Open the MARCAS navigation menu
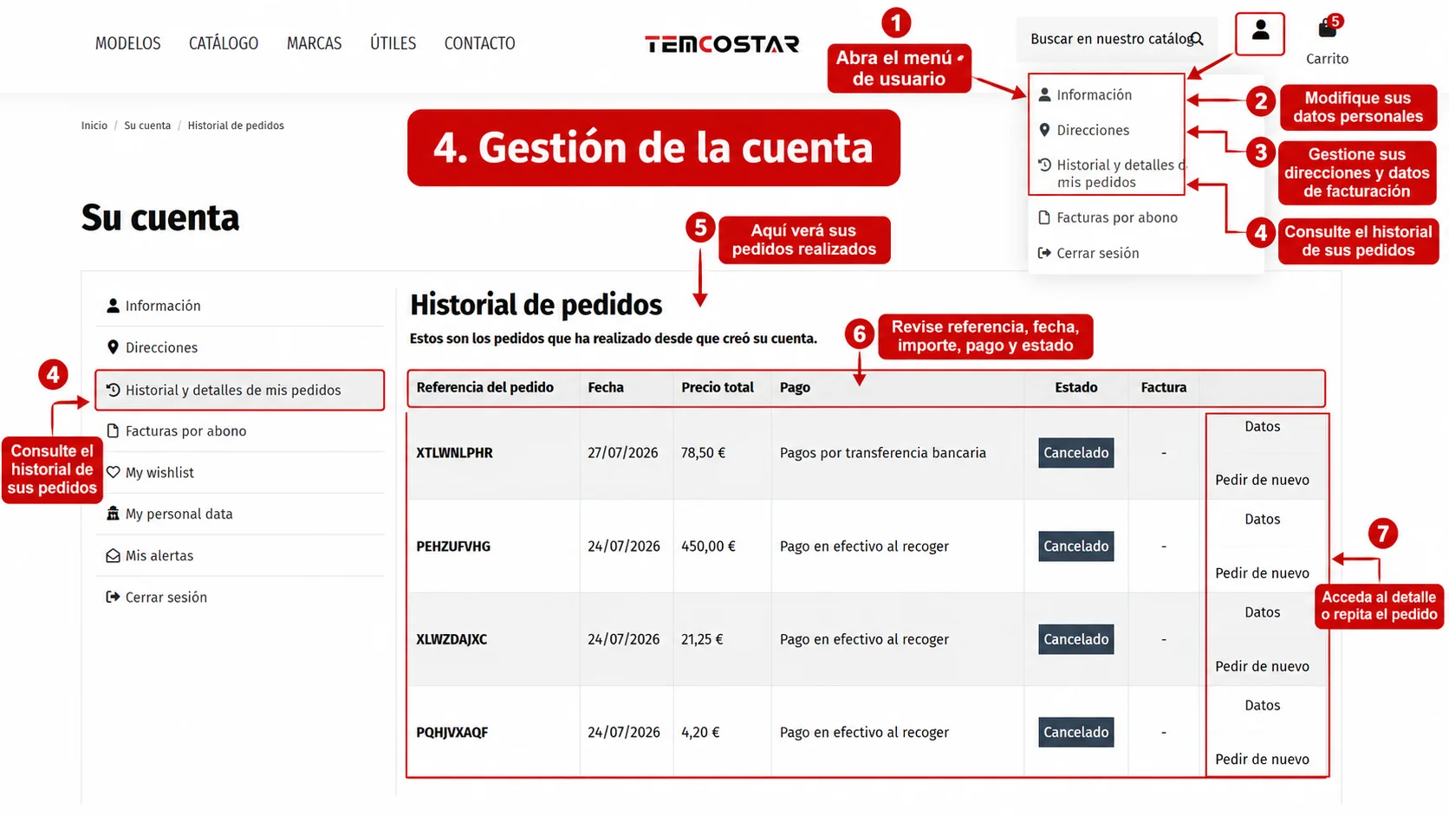 pyautogui.click(x=315, y=43)
